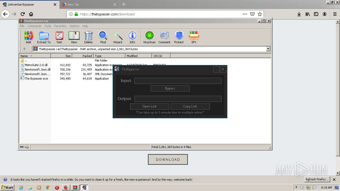Image resolution: width=340 pixels, height=191 pixels.
Task: Open the Firefox Library menu
Action: [x=308, y=14]
